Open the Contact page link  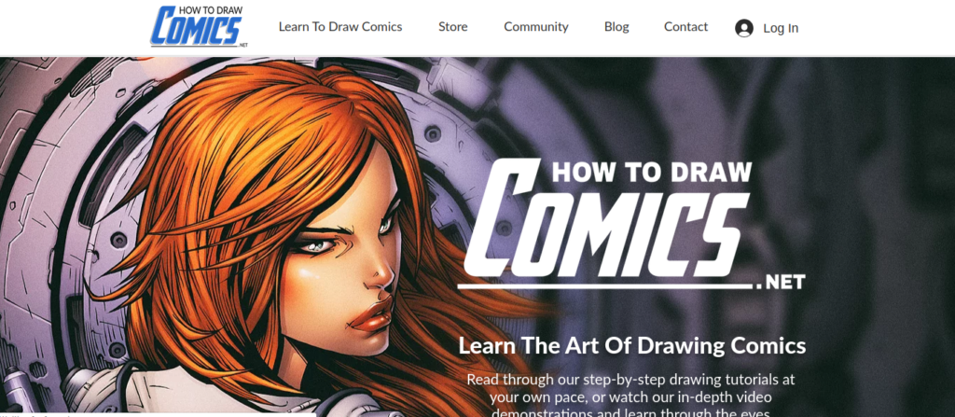pos(685,27)
